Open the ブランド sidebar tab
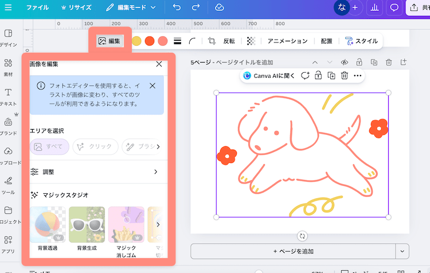 coord(8,127)
